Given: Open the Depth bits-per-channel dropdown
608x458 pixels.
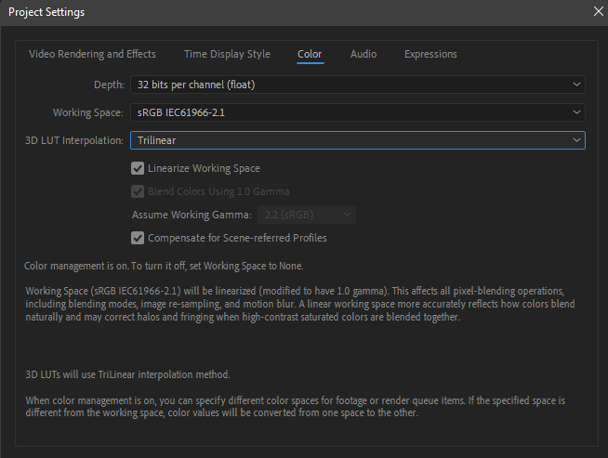Looking at the screenshot, I should pos(357,85).
